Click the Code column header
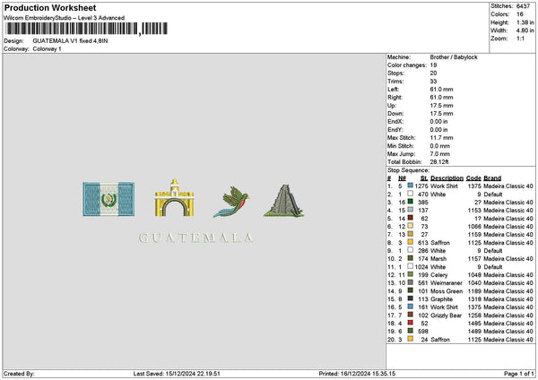Viewport: 538px width, 380px height. coord(473,178)
